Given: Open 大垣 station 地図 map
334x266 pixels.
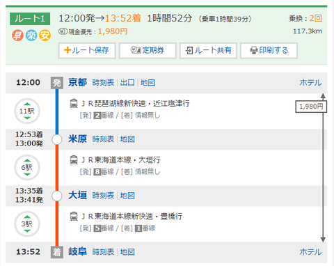Looking at the screenshot, I should [127, 196].
